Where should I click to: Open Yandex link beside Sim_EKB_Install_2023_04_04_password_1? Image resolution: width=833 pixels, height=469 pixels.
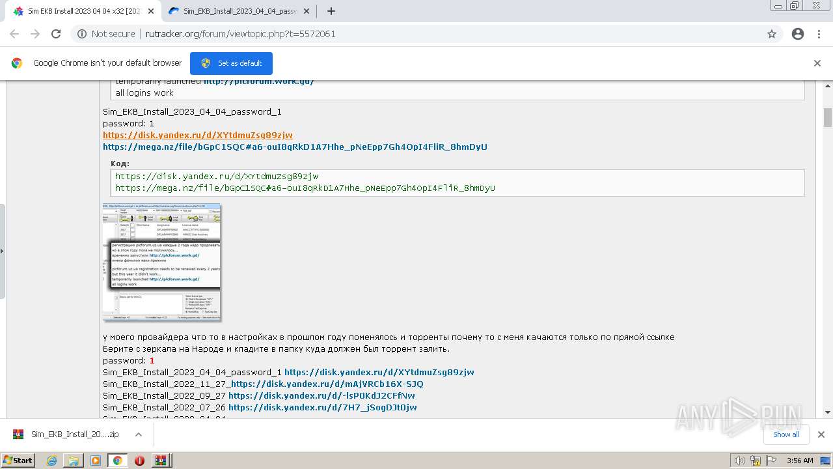point(379,373)
